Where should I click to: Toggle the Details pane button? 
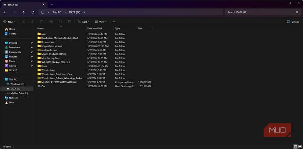click(293, 22)
